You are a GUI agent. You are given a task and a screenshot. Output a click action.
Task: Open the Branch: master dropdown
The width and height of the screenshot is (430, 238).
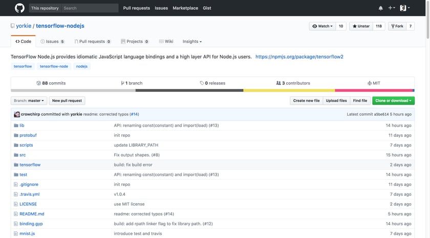[29, 101]
